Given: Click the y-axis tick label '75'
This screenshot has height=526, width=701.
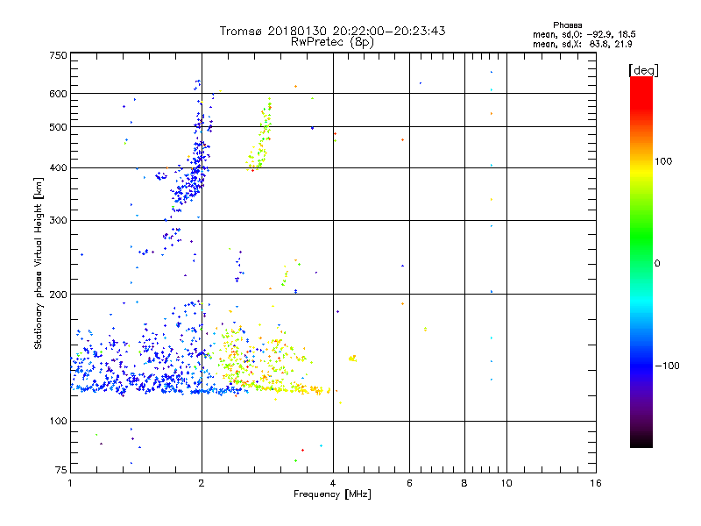Looking at the screenshot, I should pos(61,470).
